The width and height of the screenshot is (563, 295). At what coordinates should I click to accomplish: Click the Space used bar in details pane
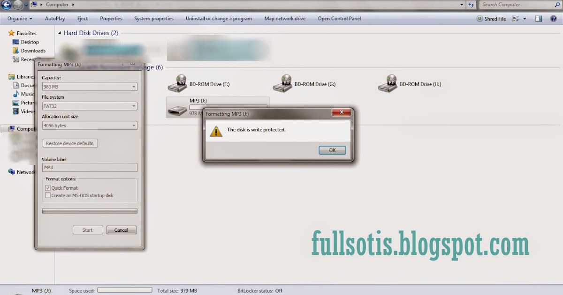tap(125, 290)
